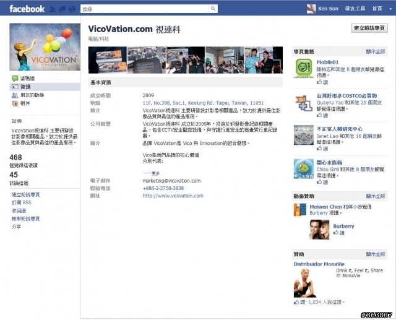The width and height of the screenshot is (396, 320).
Task: Go to 首頁 home link
Action: 377,9
